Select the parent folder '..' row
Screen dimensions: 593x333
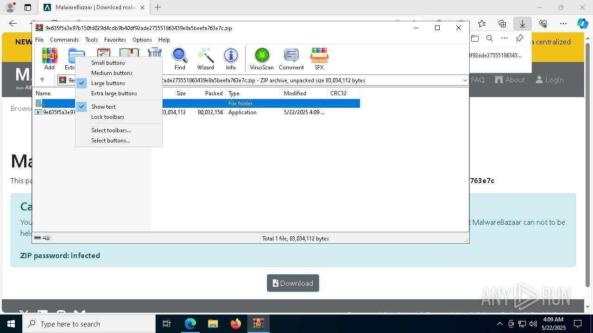[x=196, y=103]
